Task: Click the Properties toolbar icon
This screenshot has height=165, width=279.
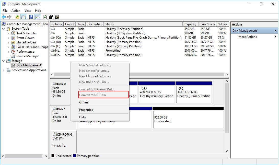Action: (x=51, y=17)
